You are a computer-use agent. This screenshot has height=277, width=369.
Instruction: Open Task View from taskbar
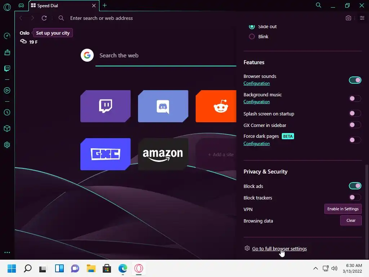[x=43, y=268]
